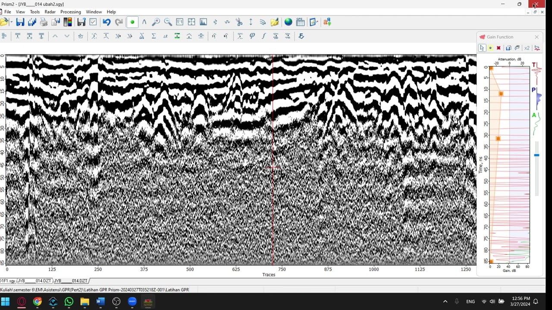Viewport: 552px width, 310px height.
Task: Click the Undo arrow icon
Action: click(x=107, y=22)
